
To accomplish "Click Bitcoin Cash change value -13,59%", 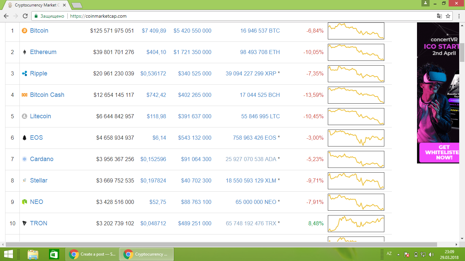I will point(314,95).
